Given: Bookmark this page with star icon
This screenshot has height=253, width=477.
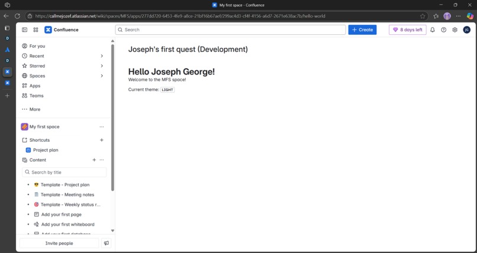Looking at the screenshot, I should point(423,16).
